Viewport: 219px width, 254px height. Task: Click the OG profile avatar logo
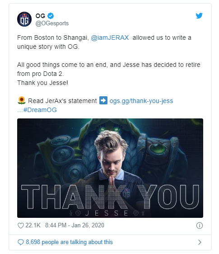click(24, 19)
